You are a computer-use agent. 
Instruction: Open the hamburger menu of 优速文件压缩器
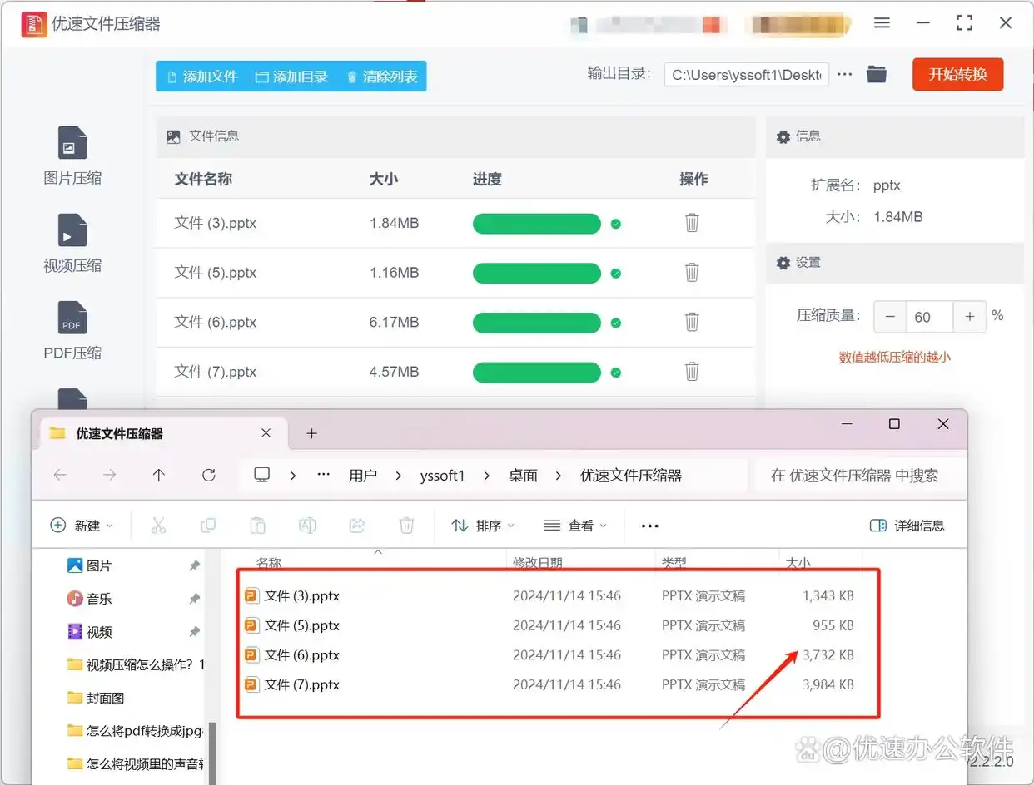coord(882,22)
